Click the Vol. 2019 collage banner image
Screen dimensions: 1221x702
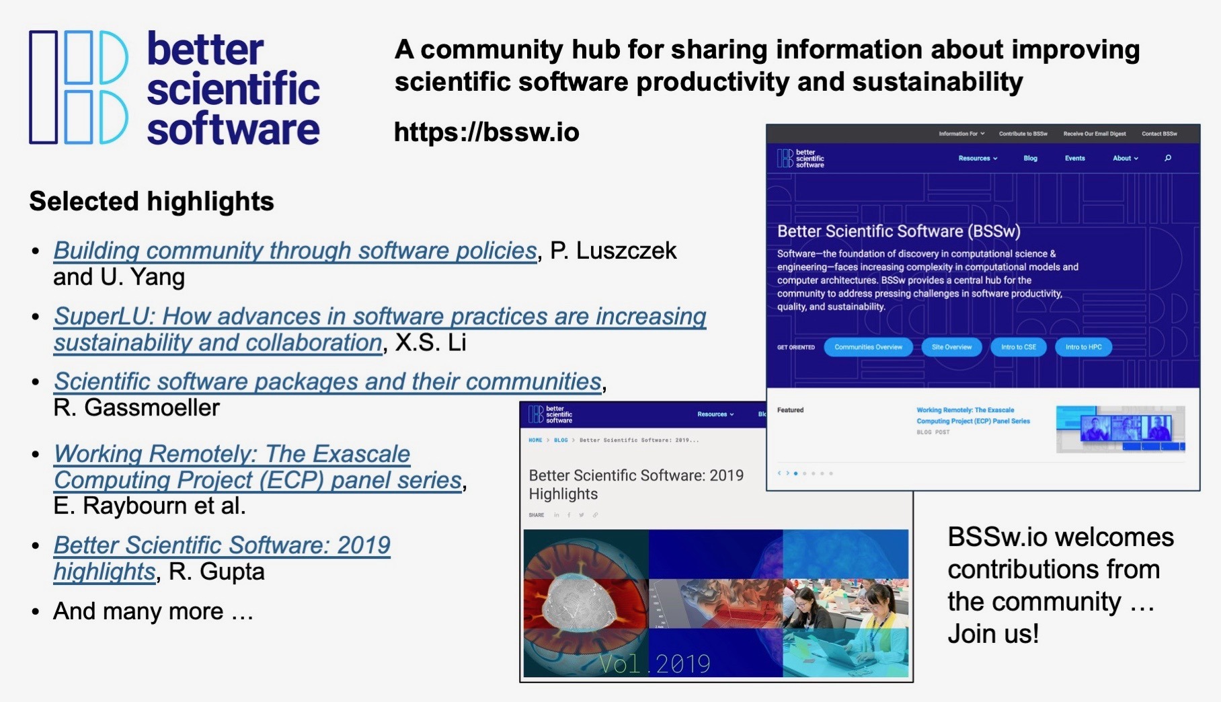pyautogui.click(x=716, y=603)
